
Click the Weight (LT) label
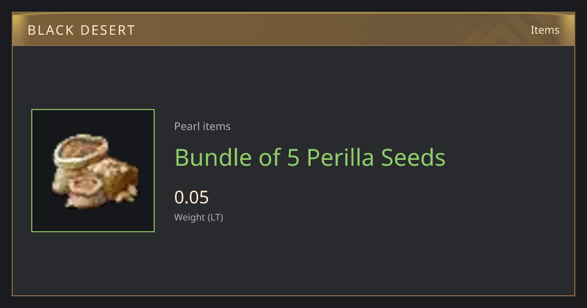click(199, 218)
